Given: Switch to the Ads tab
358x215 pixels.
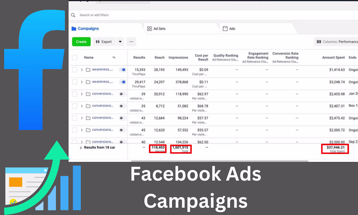Looking at the screenshot, I should [x=232, y=29].
